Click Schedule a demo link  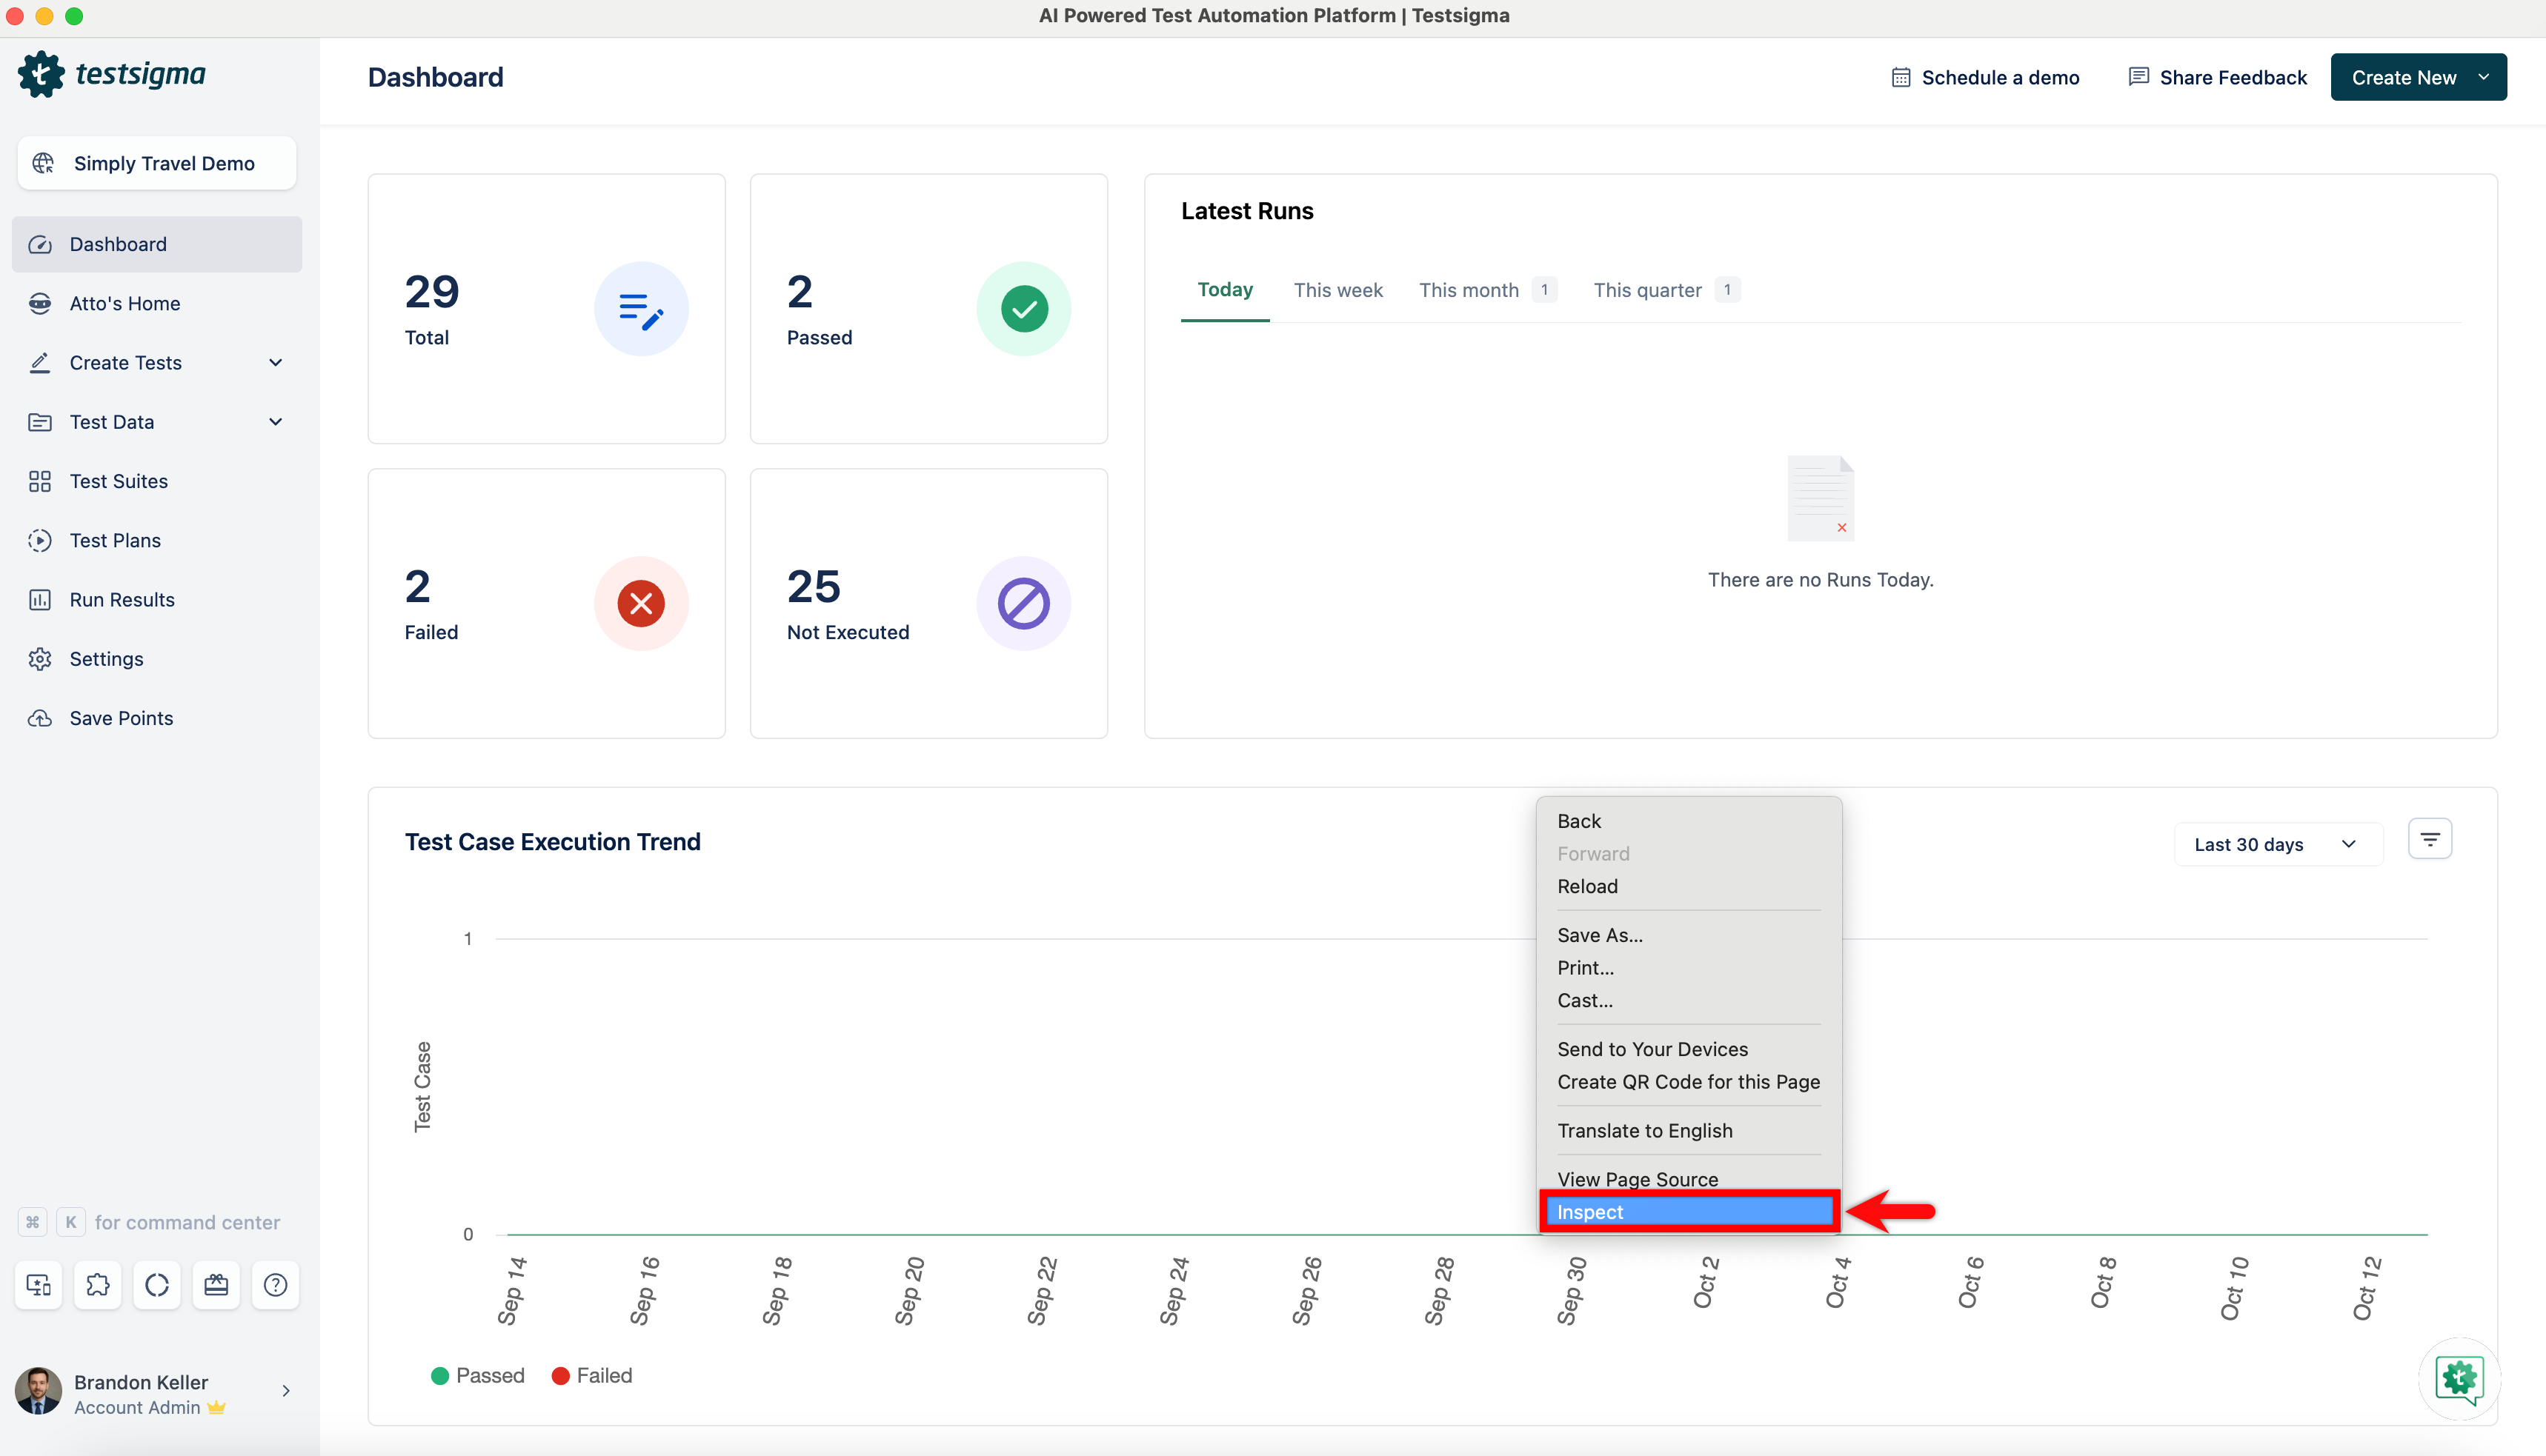tap(1985, 77)
